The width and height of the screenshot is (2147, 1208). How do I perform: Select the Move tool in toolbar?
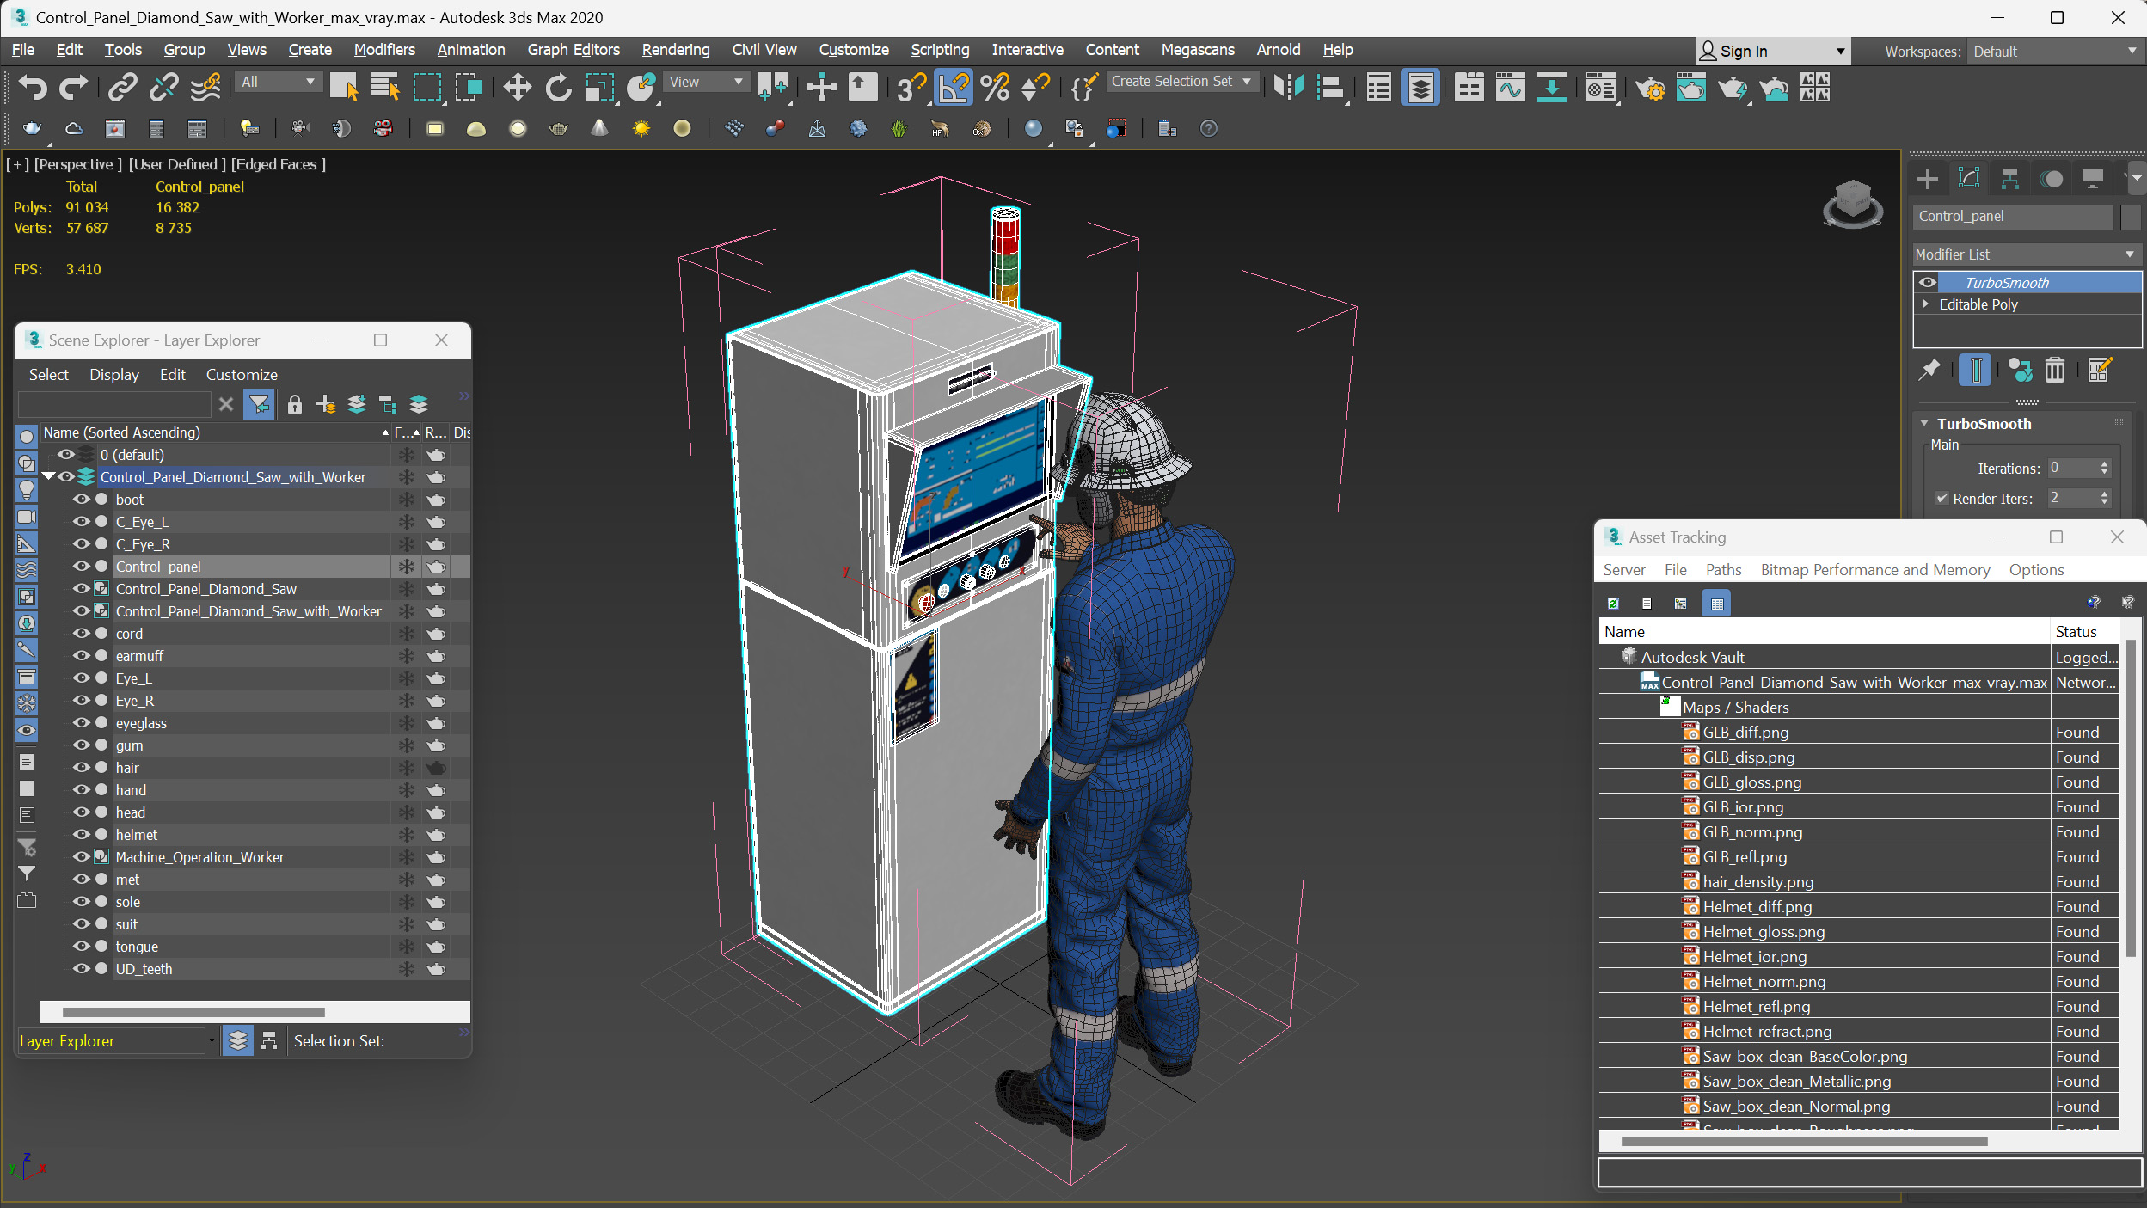tap(518, 90)
